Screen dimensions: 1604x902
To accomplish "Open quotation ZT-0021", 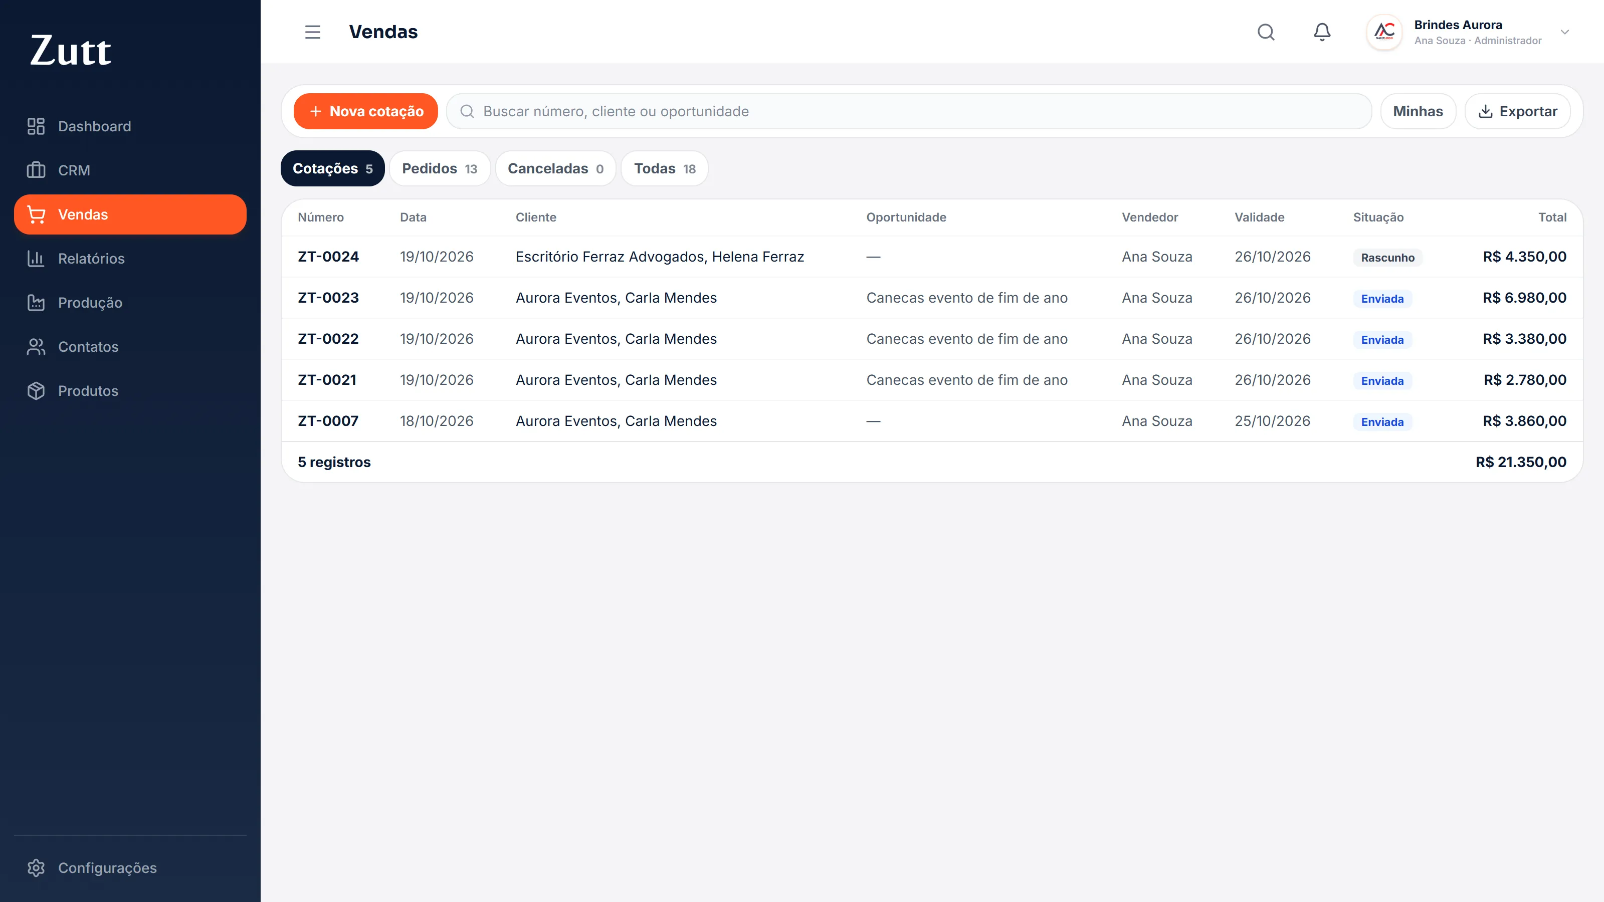I will pyautogui.click(x=932, y=380).
